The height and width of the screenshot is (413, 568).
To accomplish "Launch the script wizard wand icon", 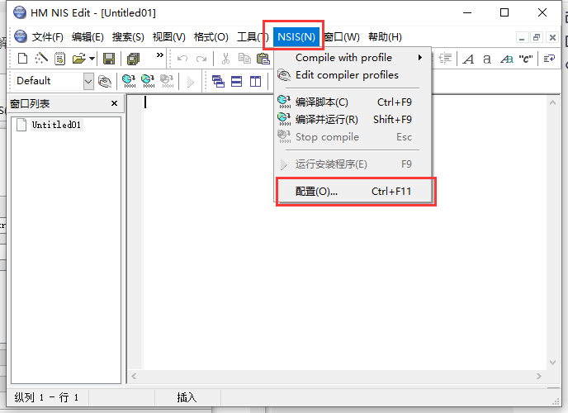I will coord(41,59).
